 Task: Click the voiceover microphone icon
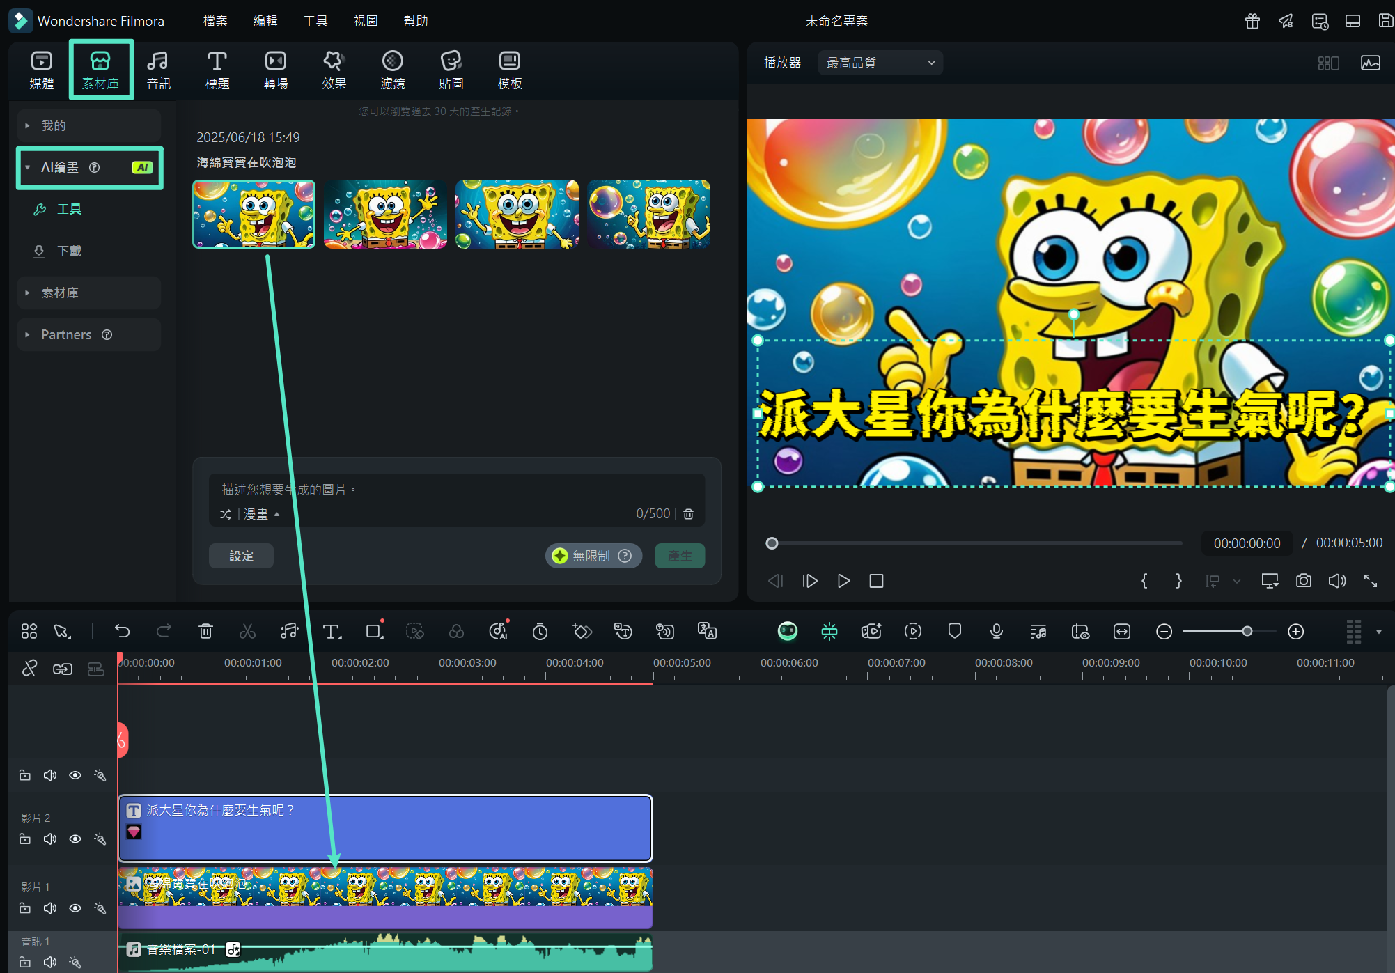tap(997, 631)
